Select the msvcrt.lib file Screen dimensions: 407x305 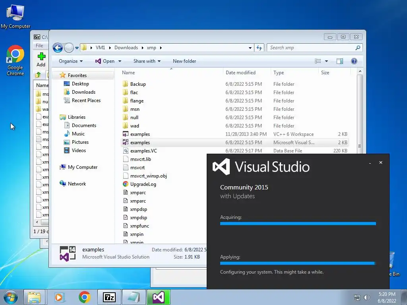(x=140, y=159)
